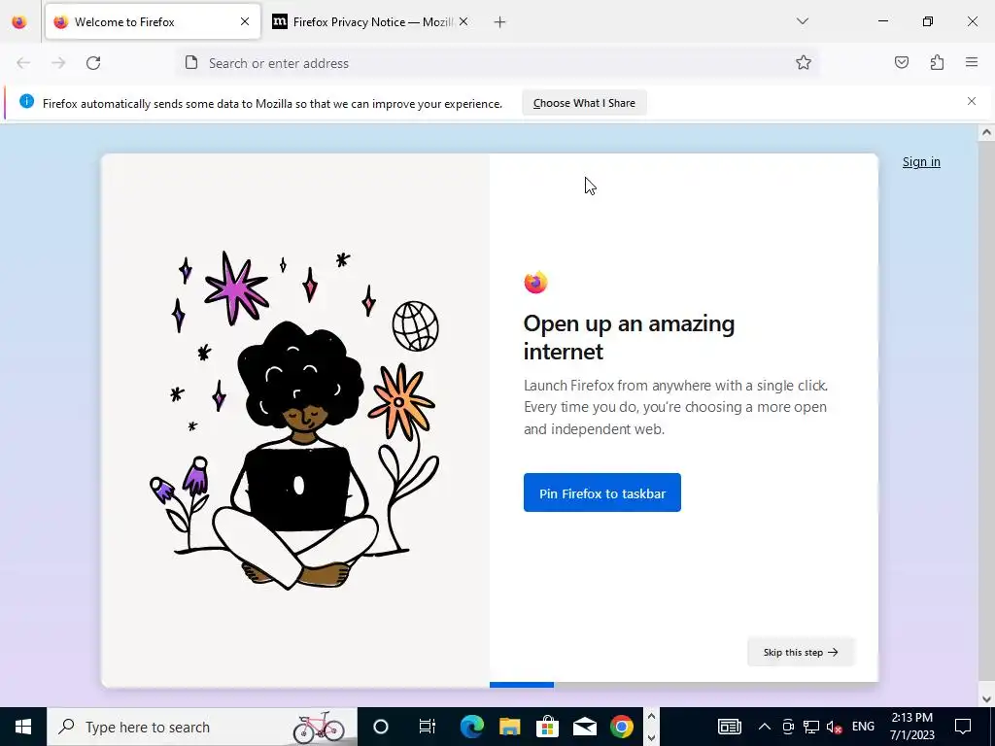Show hidden system tray icons
The image size is (995, 746).
click(765, 727)
